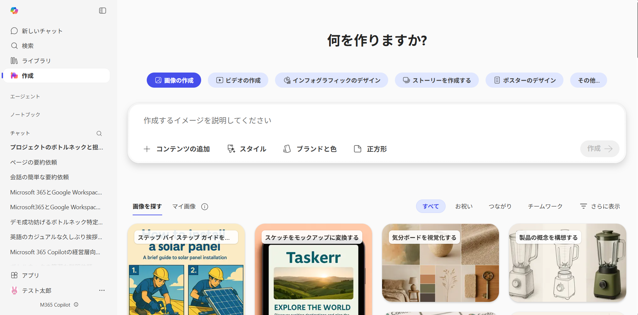
Task: Click the Copilot logo icon
Action: tap(14, 11)
